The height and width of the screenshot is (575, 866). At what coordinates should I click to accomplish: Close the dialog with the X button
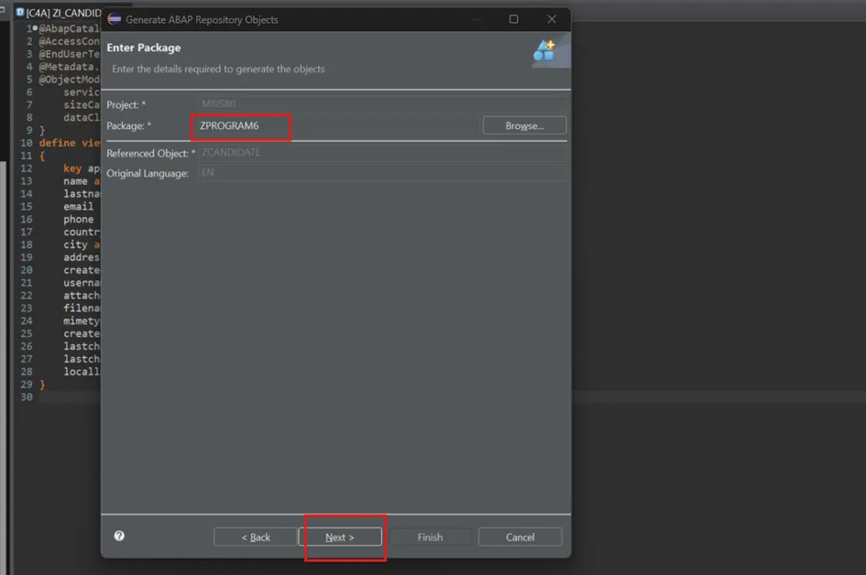[x=551, y=19]
